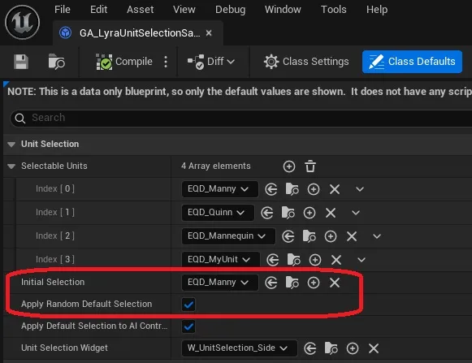Open the Asset menu

coord(140,9)
